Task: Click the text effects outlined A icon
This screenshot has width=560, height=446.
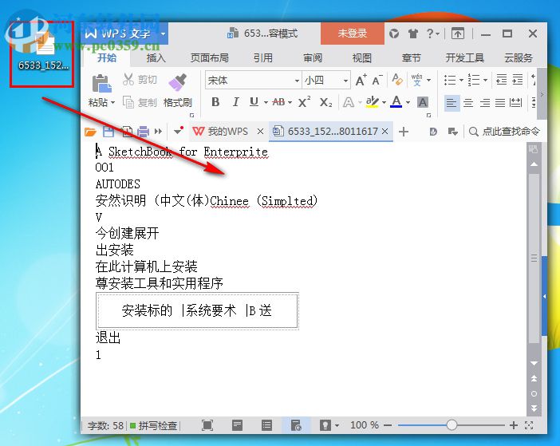Action: [x=349, y=102]
